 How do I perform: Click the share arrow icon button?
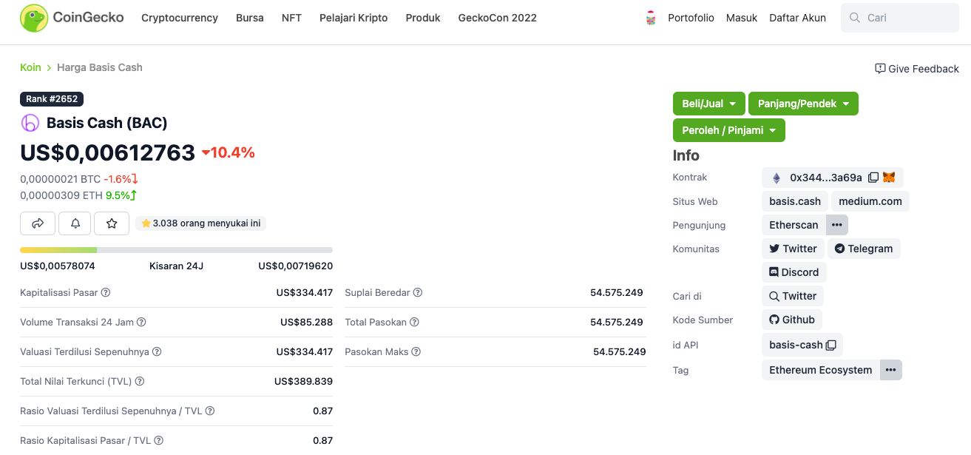click(x=38, y=223)
